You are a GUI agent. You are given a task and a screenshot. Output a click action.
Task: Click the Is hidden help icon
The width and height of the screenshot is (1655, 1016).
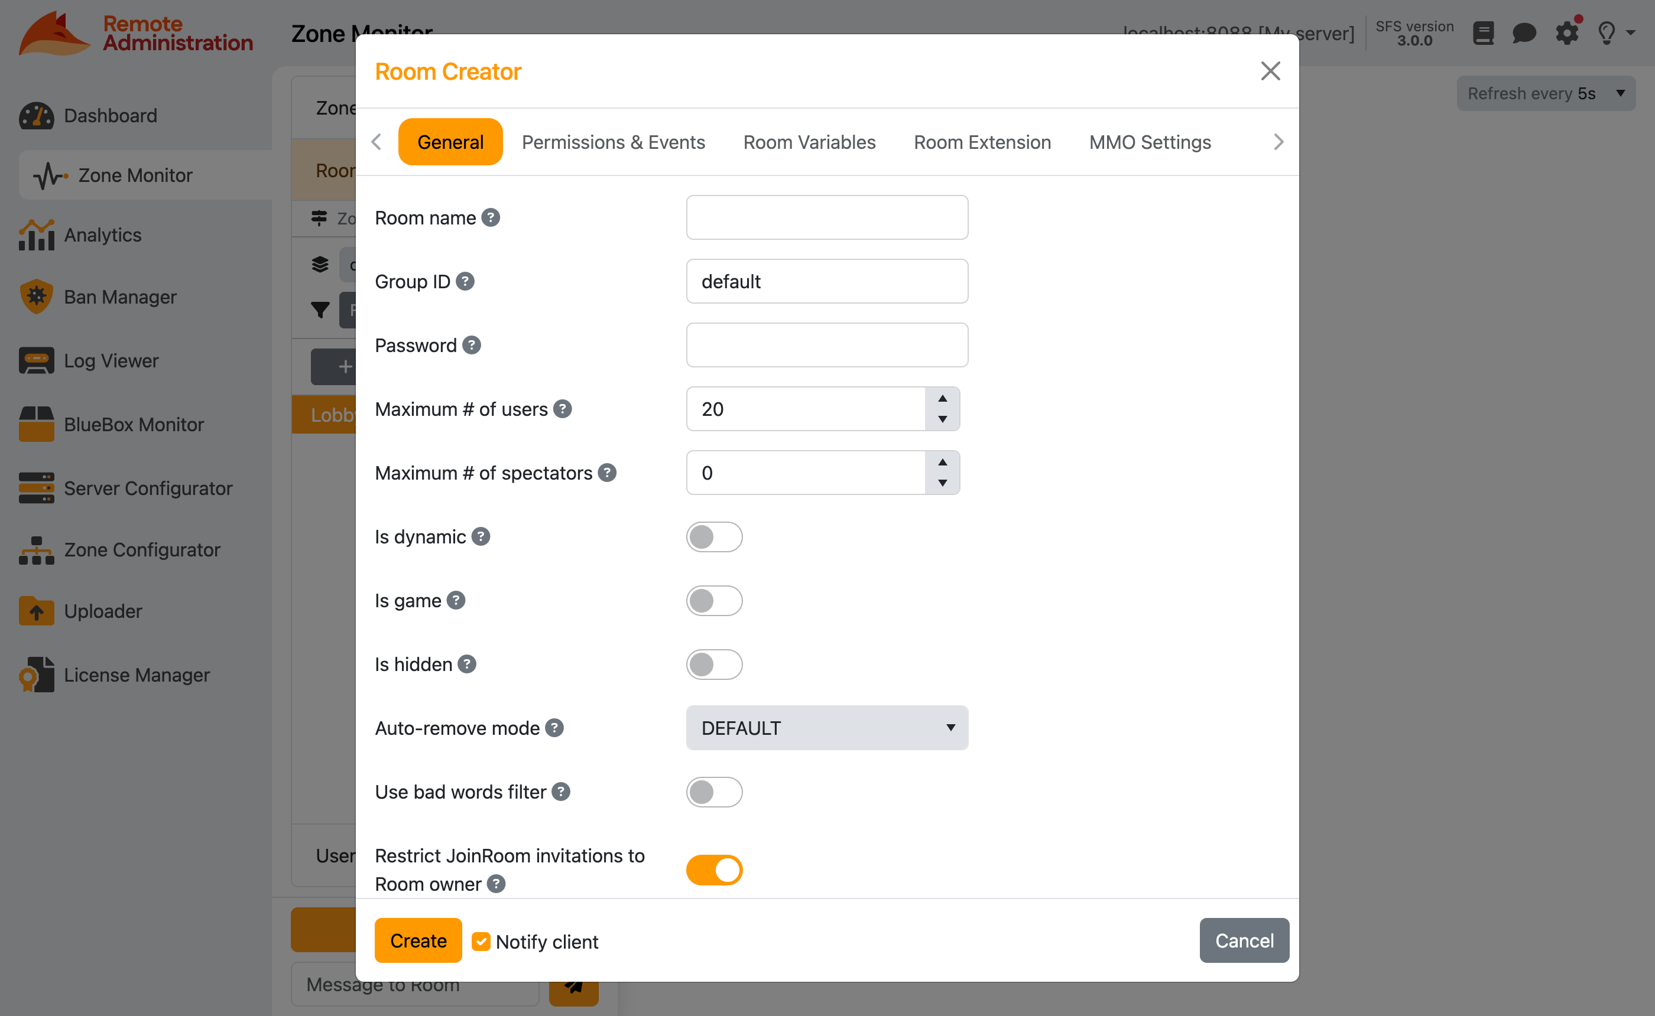pos(467,664)
